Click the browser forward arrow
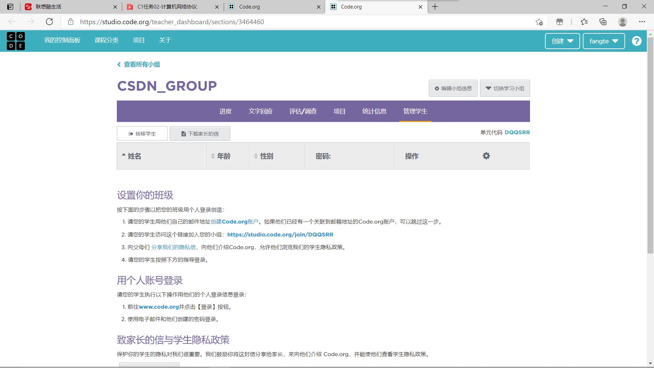654x368 pixels. pos(31,22)
